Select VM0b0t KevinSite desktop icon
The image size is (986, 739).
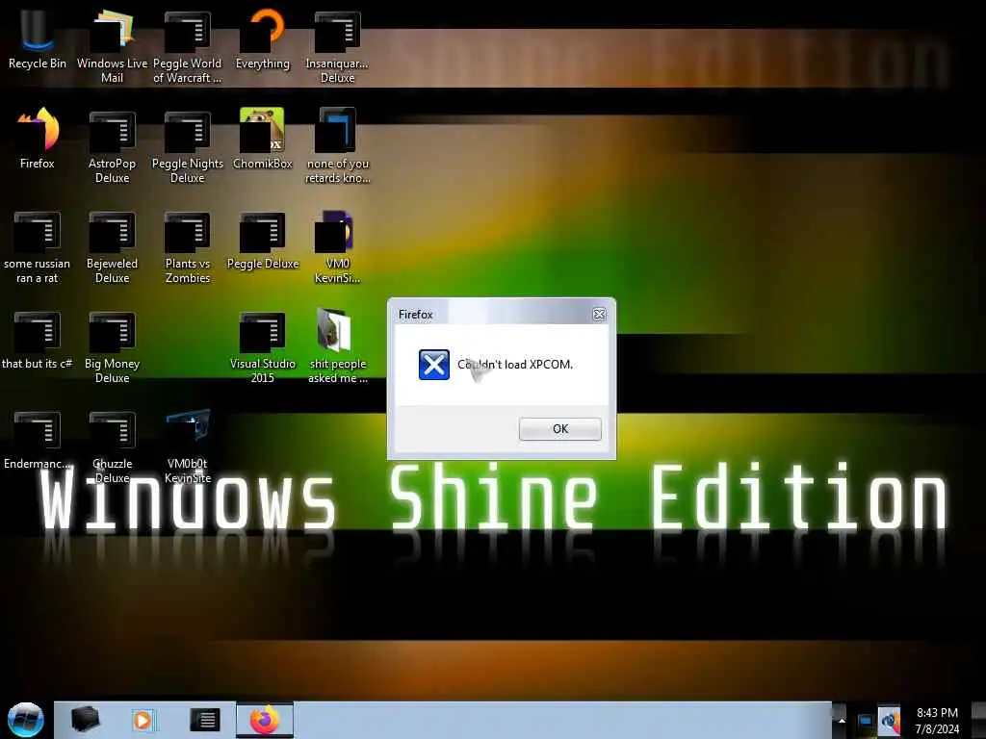[x=188, y=446]
